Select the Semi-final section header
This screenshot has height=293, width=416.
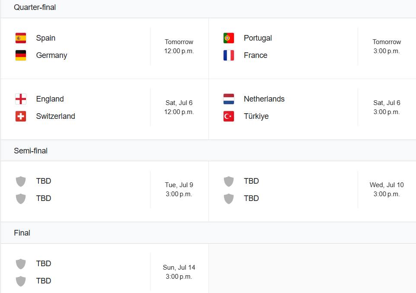pos(31,151)
